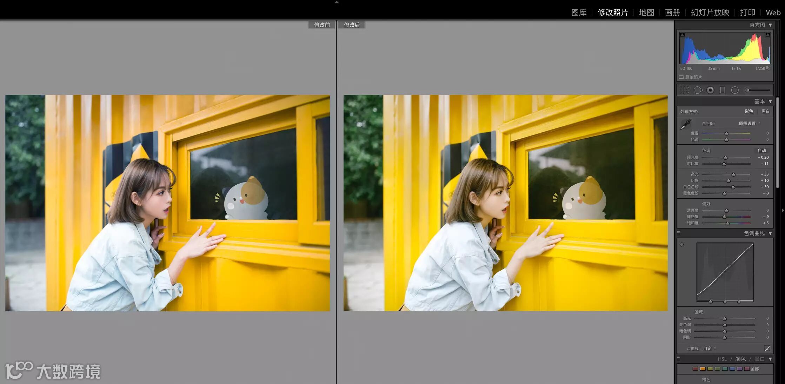Open the 白平衡 原照设置 dropdown
The width and height of the screenshot is (785, 384).
click(x=749, y=124)
